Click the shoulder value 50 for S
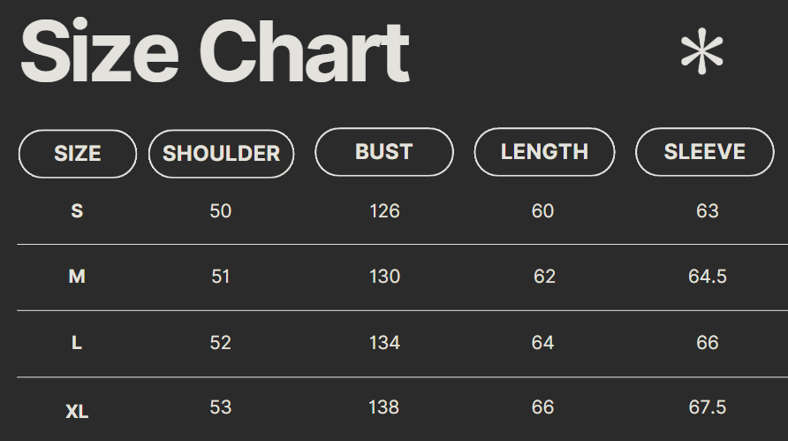Image resolution: width=788 pixels, height=441 pixels. pos(221,211)
